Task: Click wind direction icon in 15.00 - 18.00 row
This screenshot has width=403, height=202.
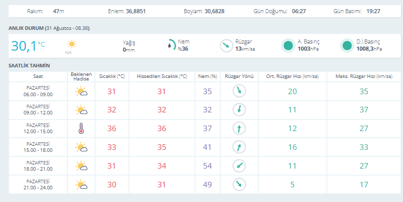Action: [x=239, y=147]
